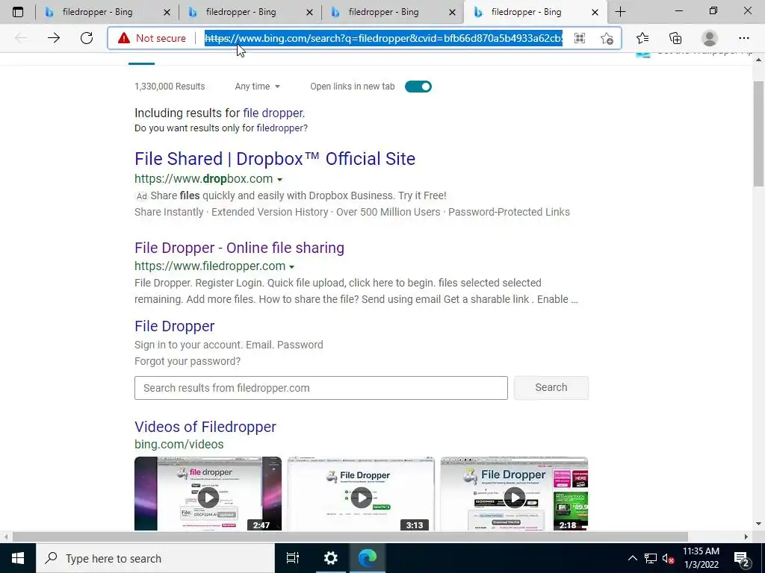Click the scroll down arrow
This screenshot has width=765, height=573.
759,525
